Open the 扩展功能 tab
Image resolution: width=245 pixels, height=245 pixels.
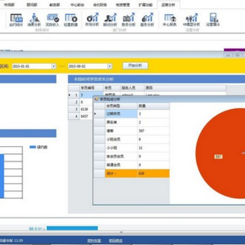[x=146, y=5]
